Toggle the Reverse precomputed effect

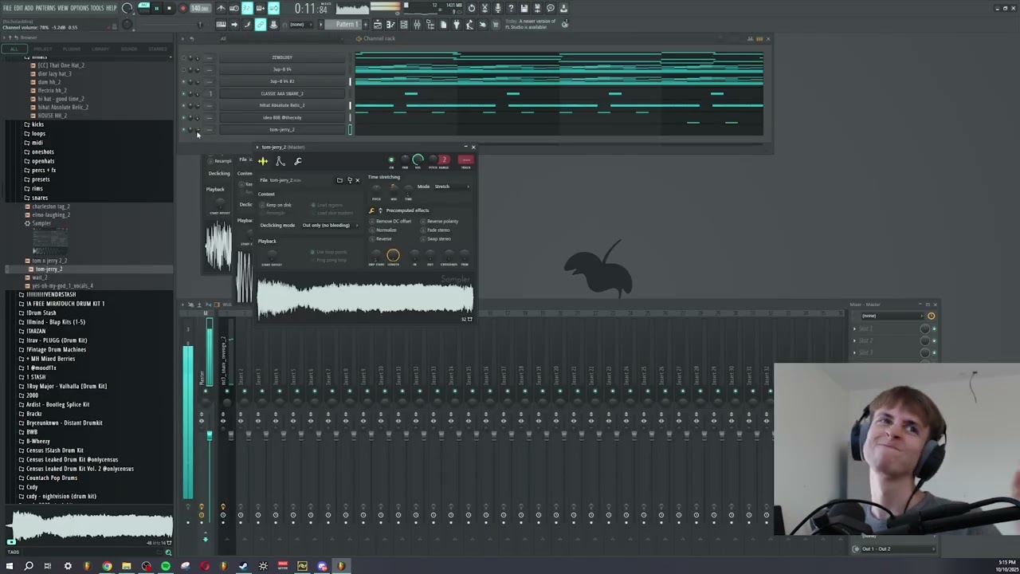(x=382, y=238)
